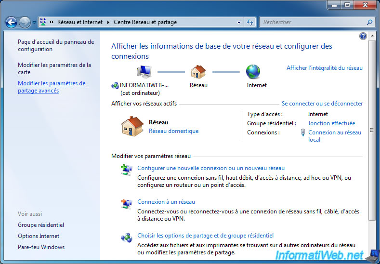This screenshot has height=264, width=380.
Task: Click the magnifying glass search icon
Action: click(369, 23)
